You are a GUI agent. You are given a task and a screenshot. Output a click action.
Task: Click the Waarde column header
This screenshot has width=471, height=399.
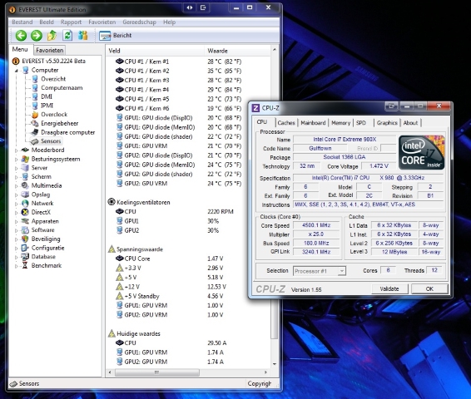point(237,51)
